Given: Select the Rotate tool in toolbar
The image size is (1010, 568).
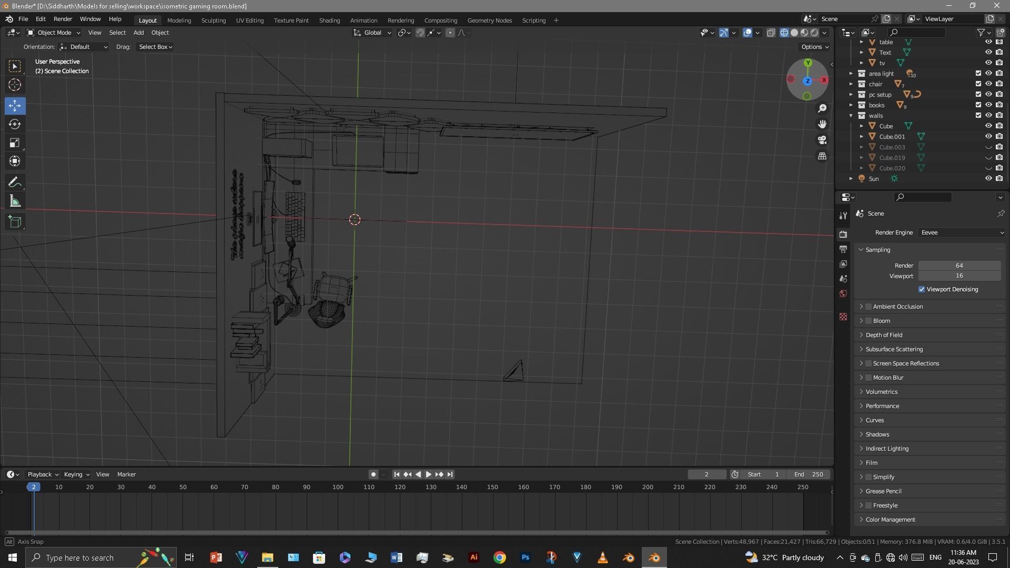Looking at the screenshot, I should coord(15,125).
